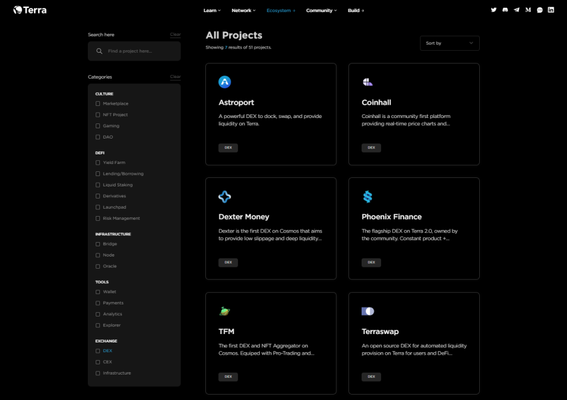This screenshot has height=400, width=567.
Task: Open Terra Discord icon
Action: coord(505,10)
